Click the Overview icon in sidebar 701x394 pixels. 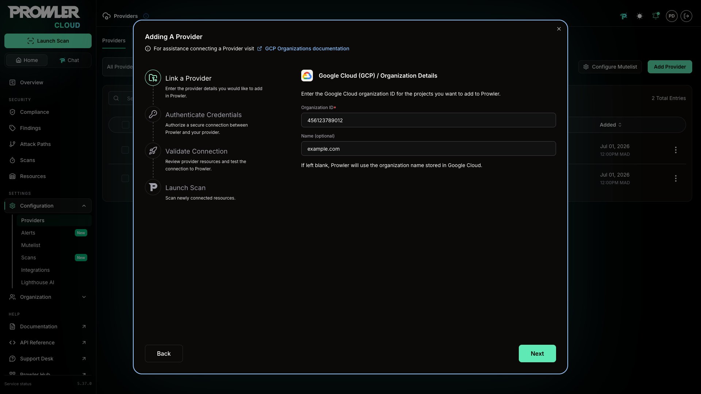tap(12, 82)
